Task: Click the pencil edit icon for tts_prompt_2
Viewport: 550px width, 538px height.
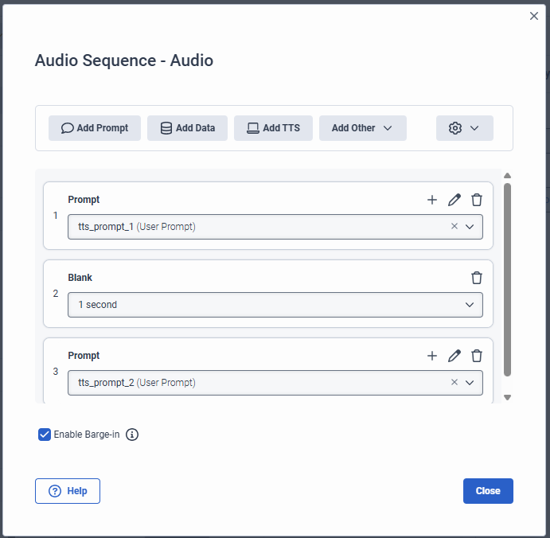Action: (x=454, y=356)
